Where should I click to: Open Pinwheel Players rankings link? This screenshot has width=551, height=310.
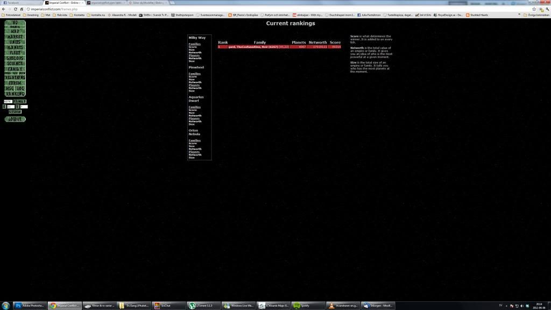[x=194, y=85]
